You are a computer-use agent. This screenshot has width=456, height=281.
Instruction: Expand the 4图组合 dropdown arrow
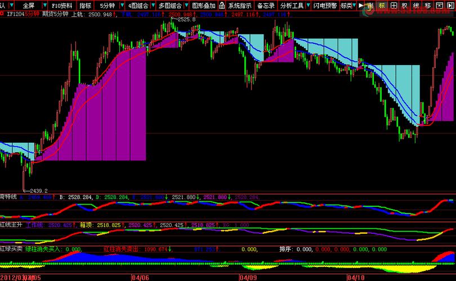[x=153, y=5]
